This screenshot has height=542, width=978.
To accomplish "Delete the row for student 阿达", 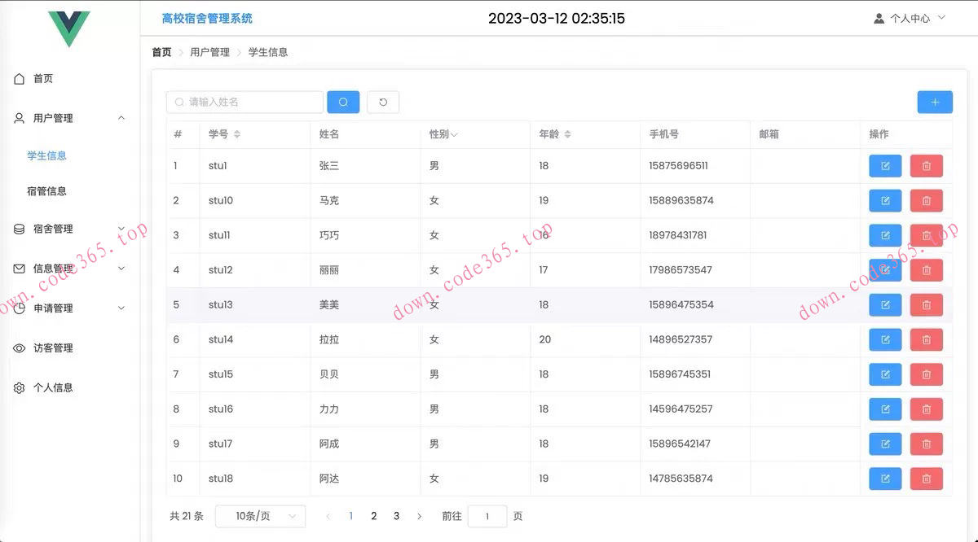I will click(926, 479).
